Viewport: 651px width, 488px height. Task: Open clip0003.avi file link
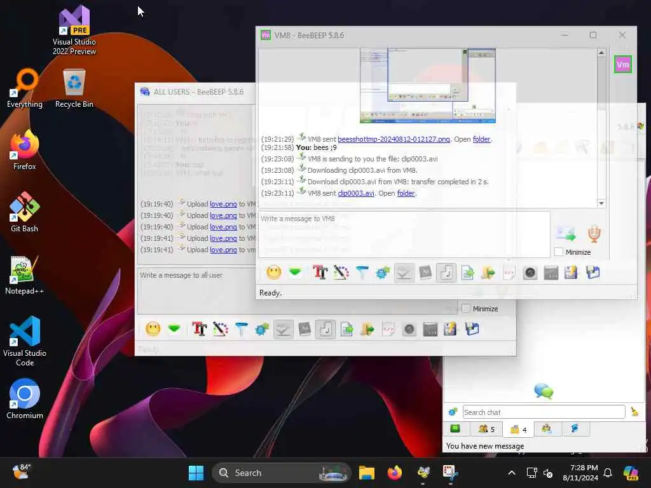356,193
